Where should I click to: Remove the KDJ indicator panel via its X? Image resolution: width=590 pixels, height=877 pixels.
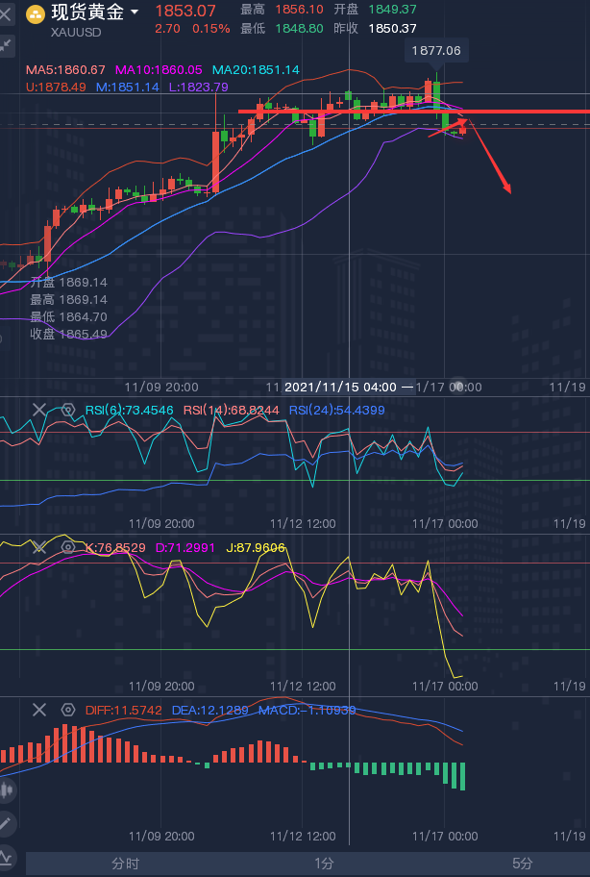(x=39, y=547)
